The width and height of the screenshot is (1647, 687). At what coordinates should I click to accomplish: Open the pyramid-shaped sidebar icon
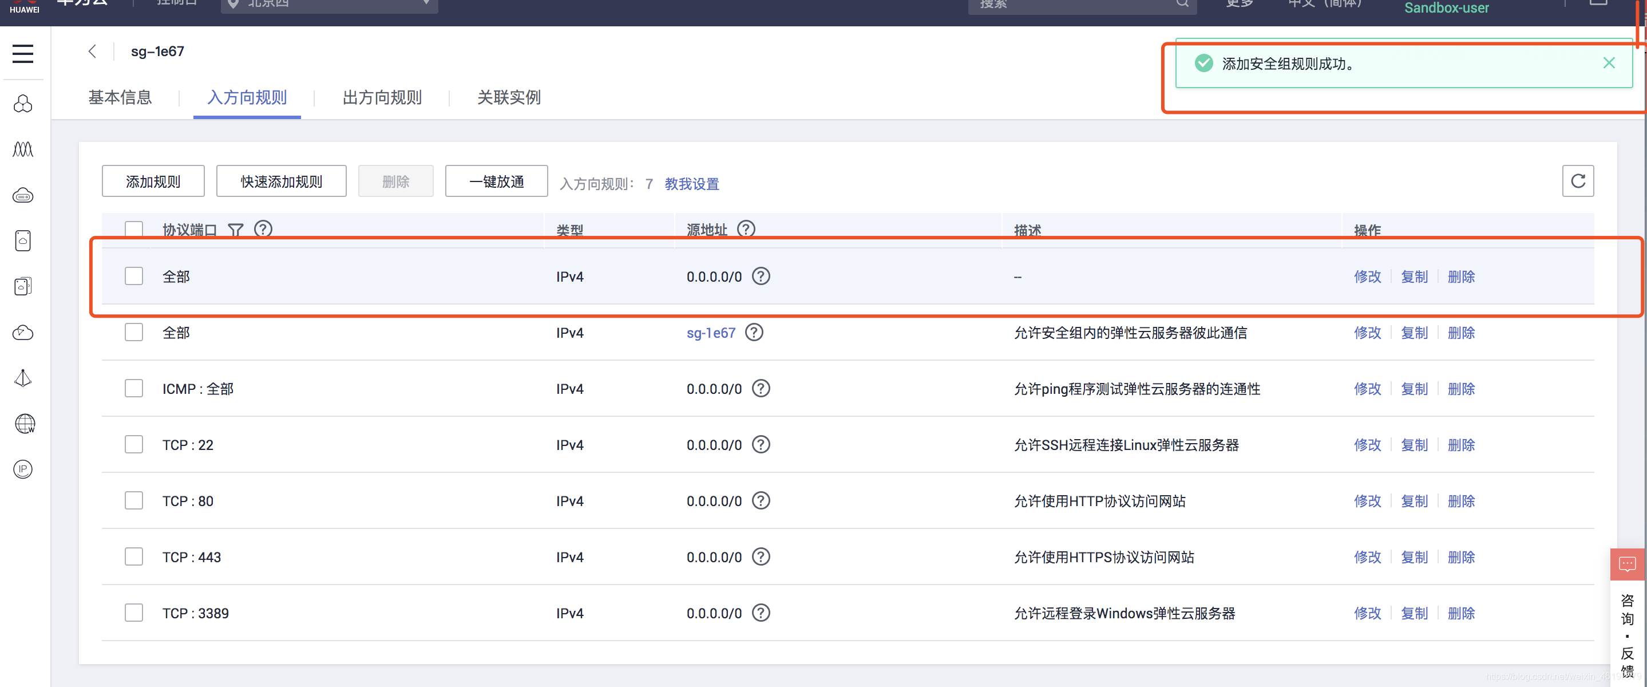(x=23, y=378)
